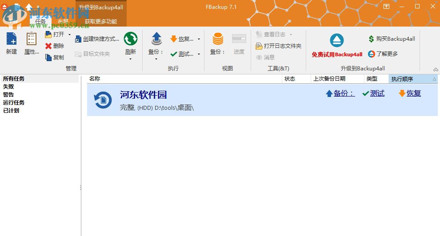Viewport: 440px width, 236px height.
Task: Click the Open (打开) folder icon
Action: coord(48,35)
